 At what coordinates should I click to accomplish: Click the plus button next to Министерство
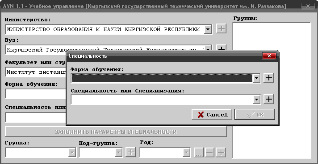221,28
